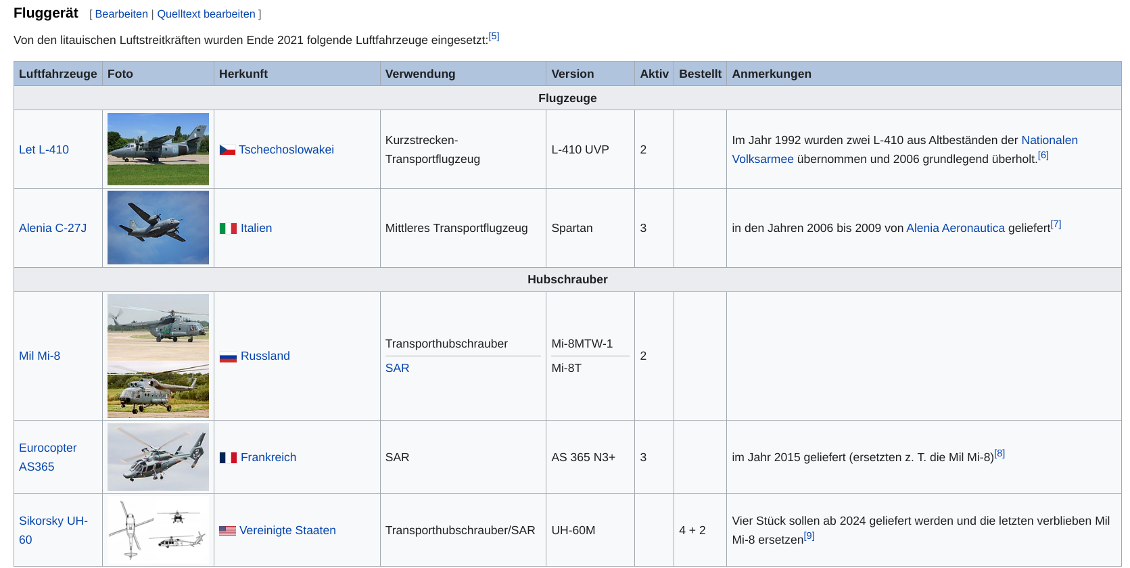Screen dimensions: 1130x568
Task: Follow the SAR link in the Mi-8 row
Action: 397,368
